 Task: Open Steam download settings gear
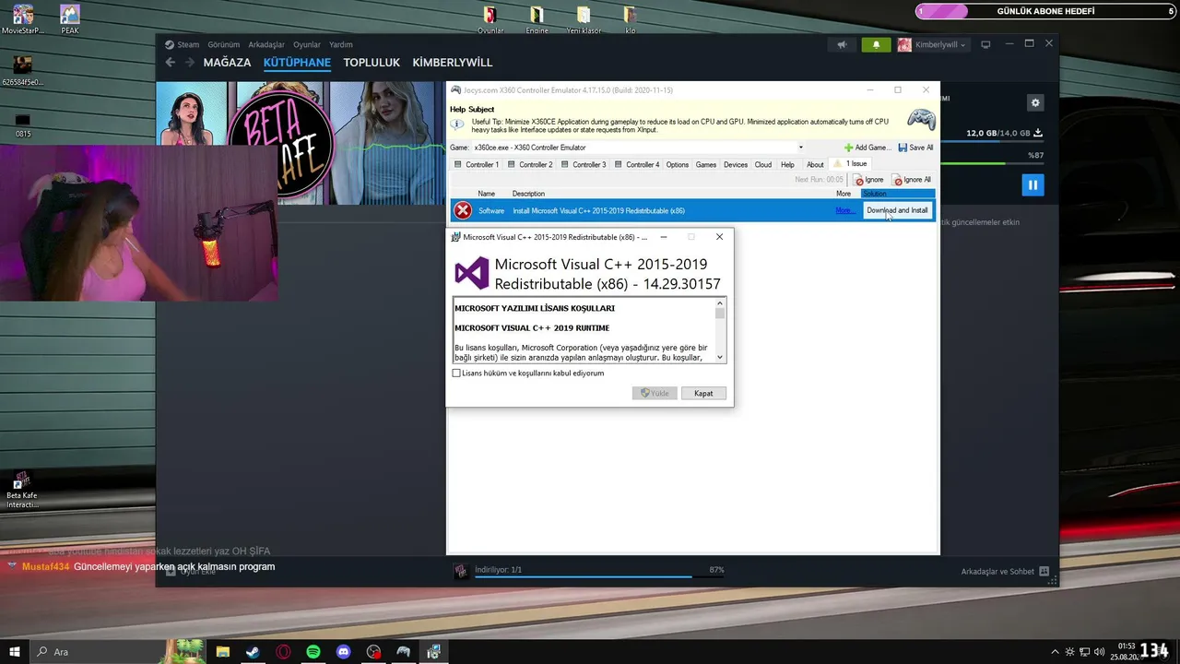[1035, 103]
